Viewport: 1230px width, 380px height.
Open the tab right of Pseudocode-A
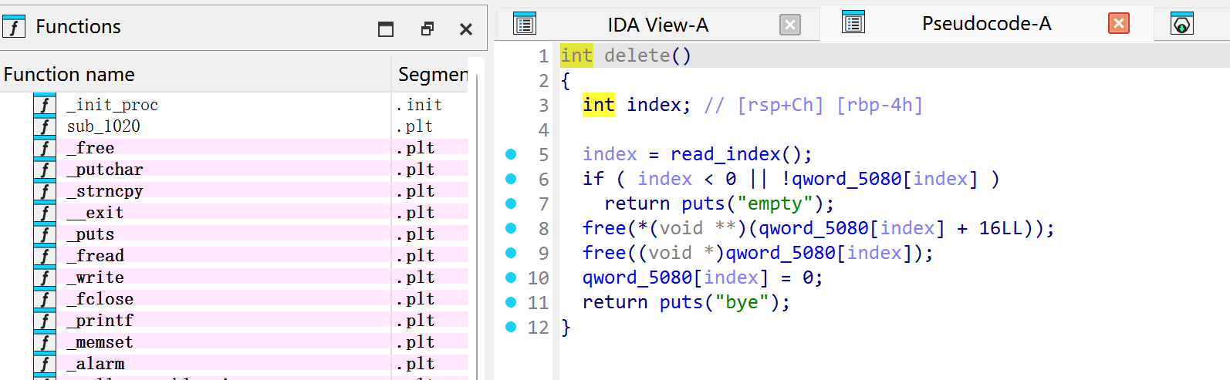(1182, 24)
